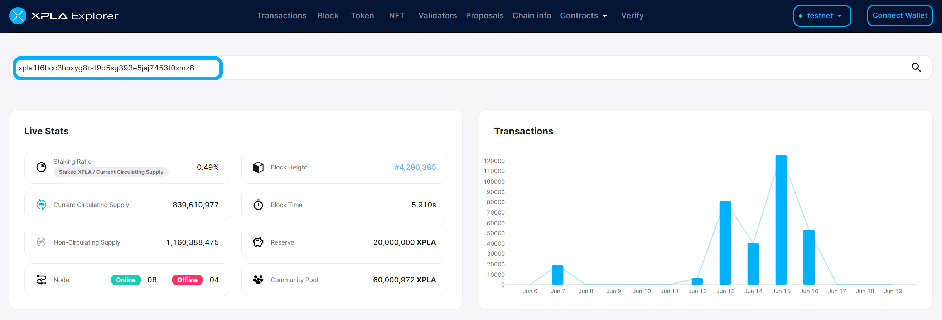Click the online node count 08

[152, 280]
